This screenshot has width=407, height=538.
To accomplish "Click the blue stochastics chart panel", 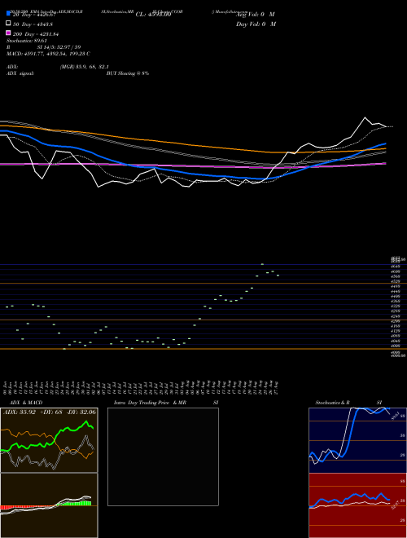I will click(357, 440).
